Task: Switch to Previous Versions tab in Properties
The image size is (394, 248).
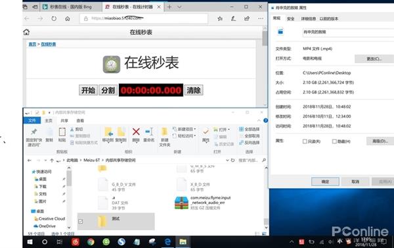Action: (x=329, y=18)
